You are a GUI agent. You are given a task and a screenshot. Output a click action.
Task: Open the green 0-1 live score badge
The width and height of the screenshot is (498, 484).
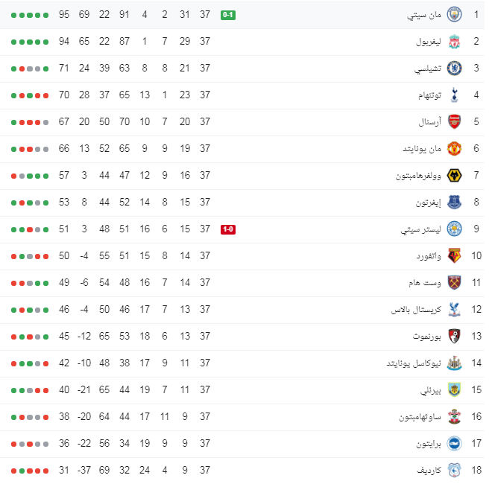[228, 15]
